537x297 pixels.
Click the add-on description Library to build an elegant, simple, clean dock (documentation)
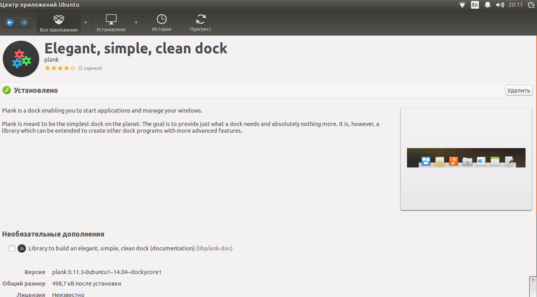click(111, 248)
